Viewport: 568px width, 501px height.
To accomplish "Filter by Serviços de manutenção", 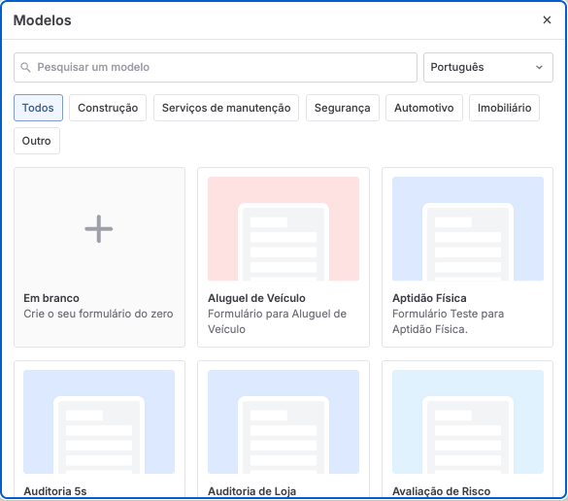I will click(226, 108).
